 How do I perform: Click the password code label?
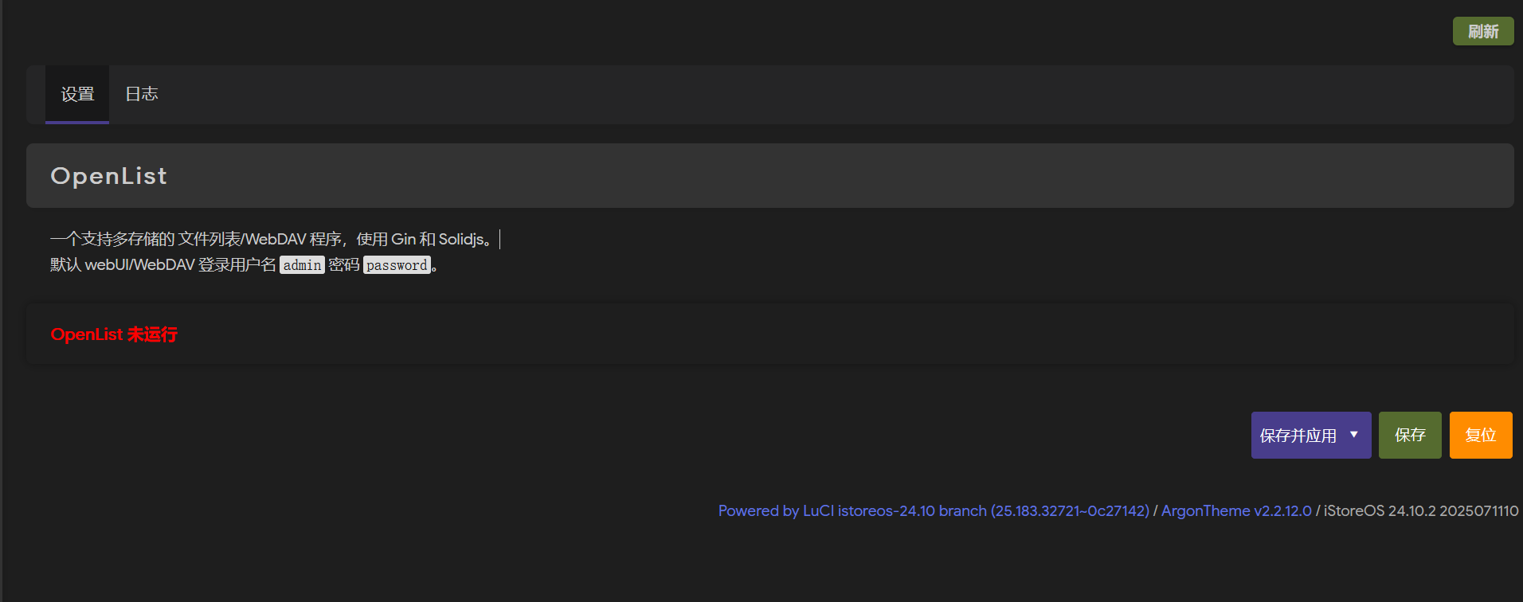pos(397,265)
